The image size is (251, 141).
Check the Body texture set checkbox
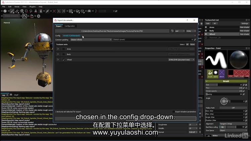64,54
